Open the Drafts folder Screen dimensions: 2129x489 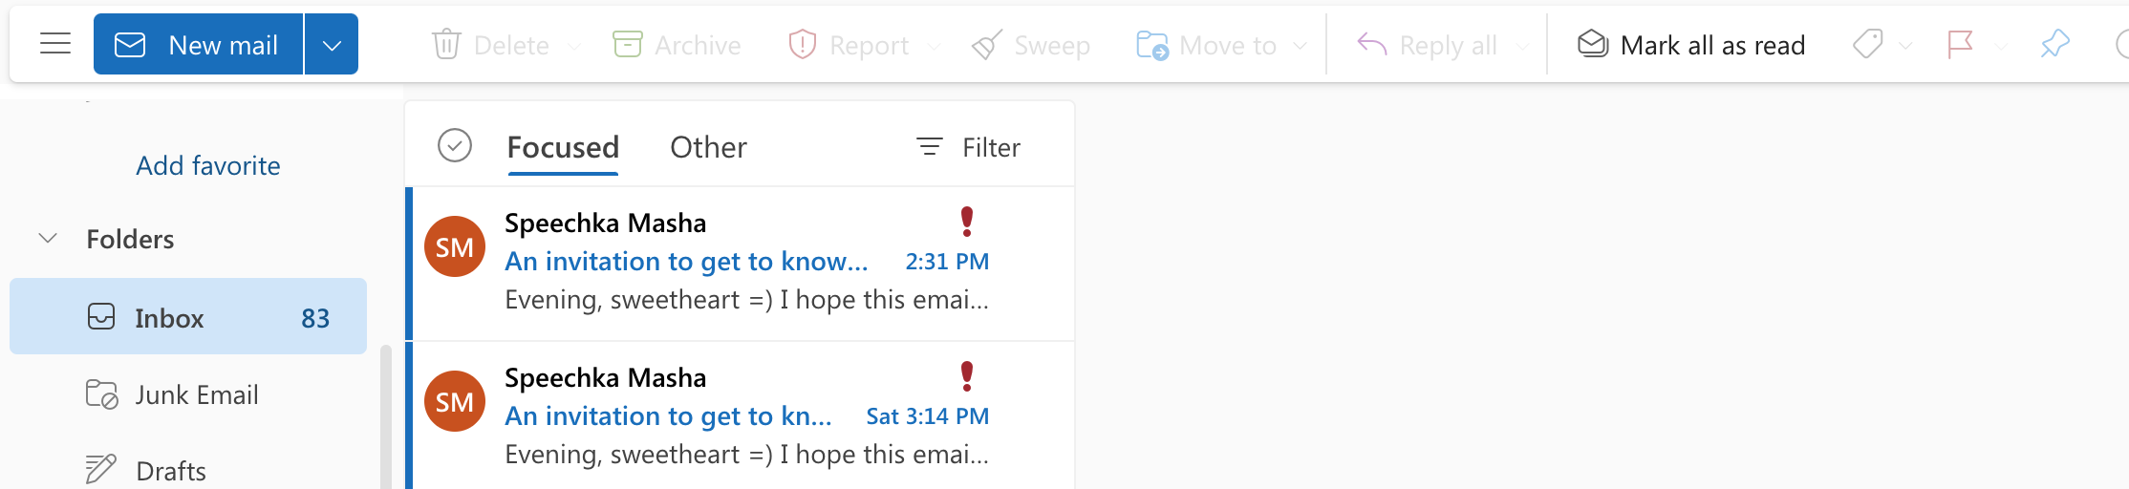(x=170, y=470)
